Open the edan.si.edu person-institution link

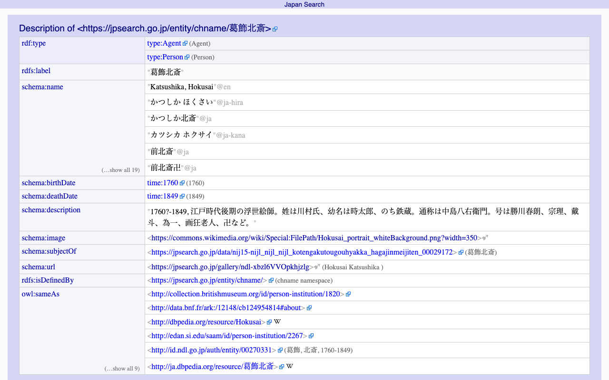point(228,335)
